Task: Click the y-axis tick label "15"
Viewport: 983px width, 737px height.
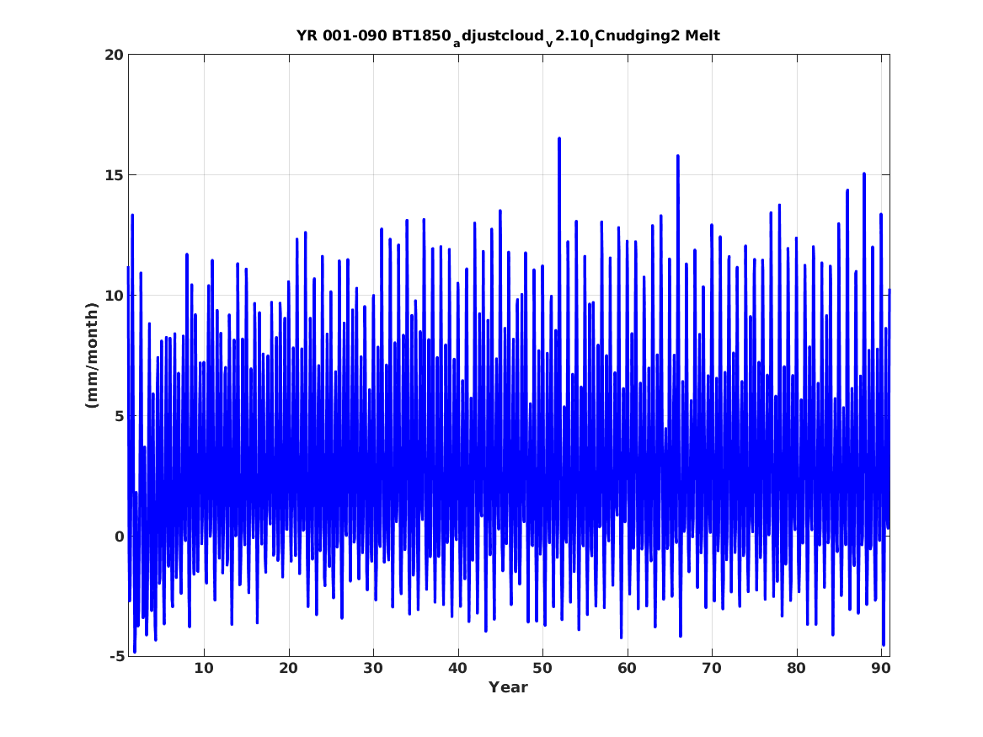Action: pos(114,175)
